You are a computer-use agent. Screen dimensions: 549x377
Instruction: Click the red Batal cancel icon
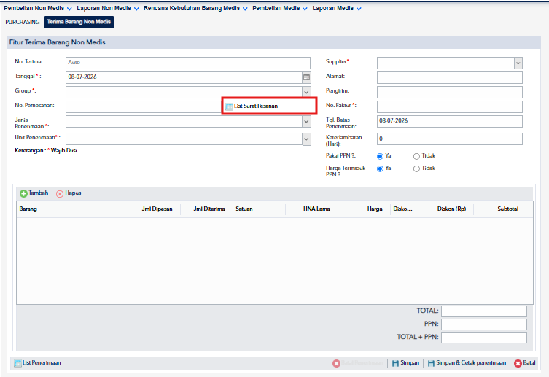518,363
